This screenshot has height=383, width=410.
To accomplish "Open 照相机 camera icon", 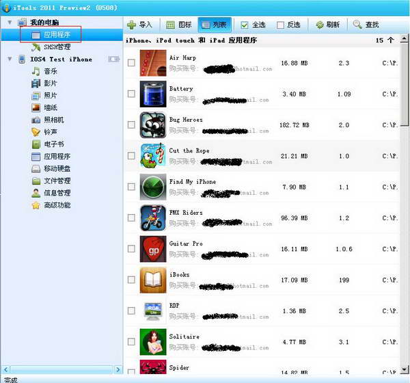I will (x=36, y=120).
